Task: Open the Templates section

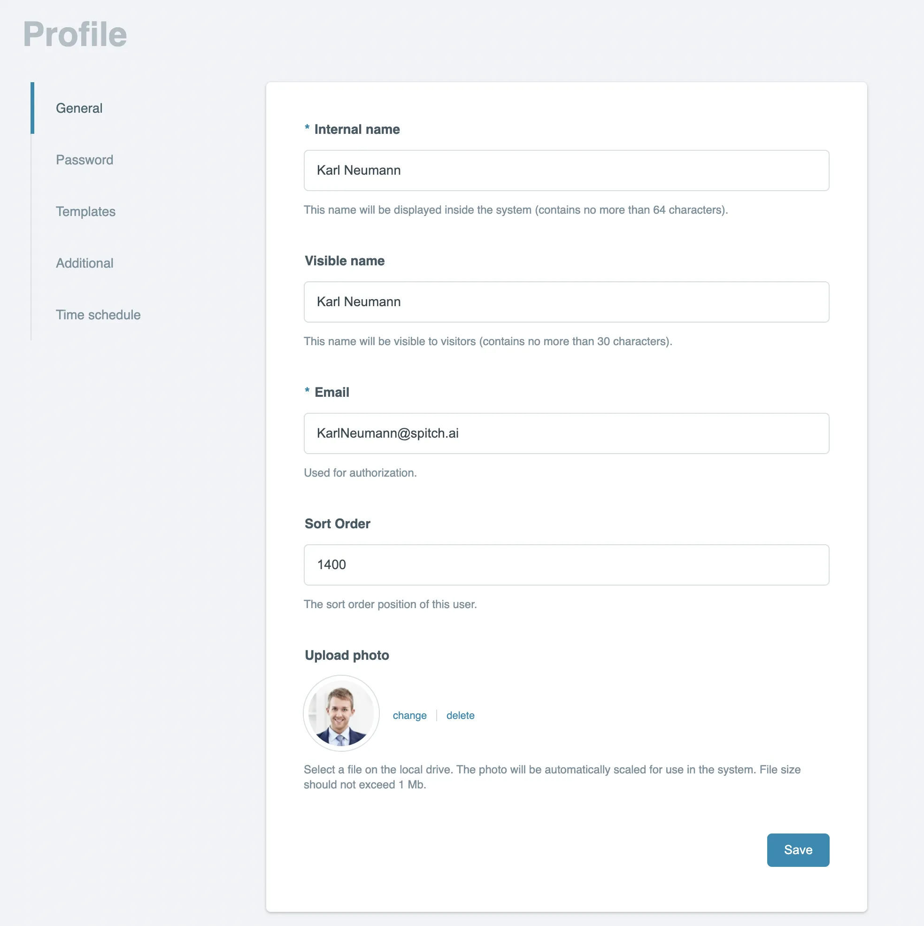Action: [86, 212]
